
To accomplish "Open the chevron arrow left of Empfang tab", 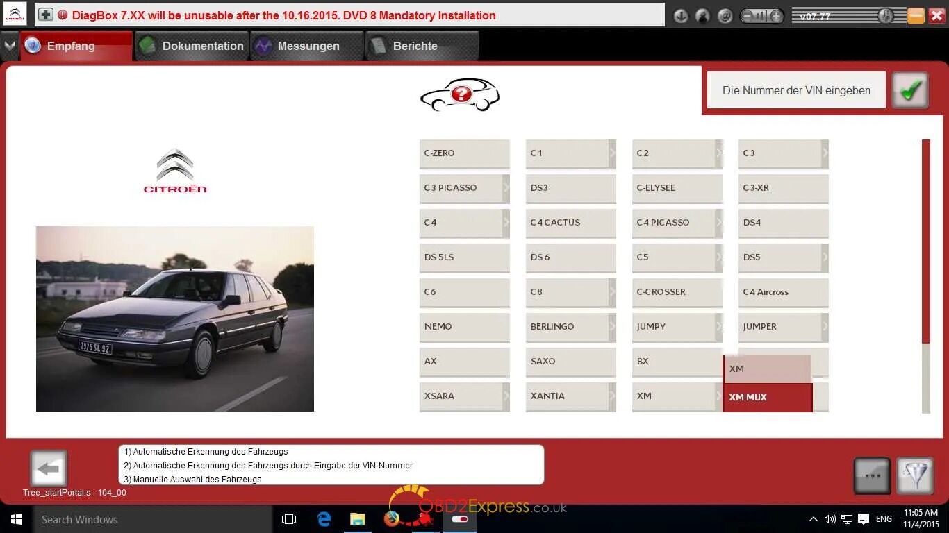I will click(x=9, y=45).
